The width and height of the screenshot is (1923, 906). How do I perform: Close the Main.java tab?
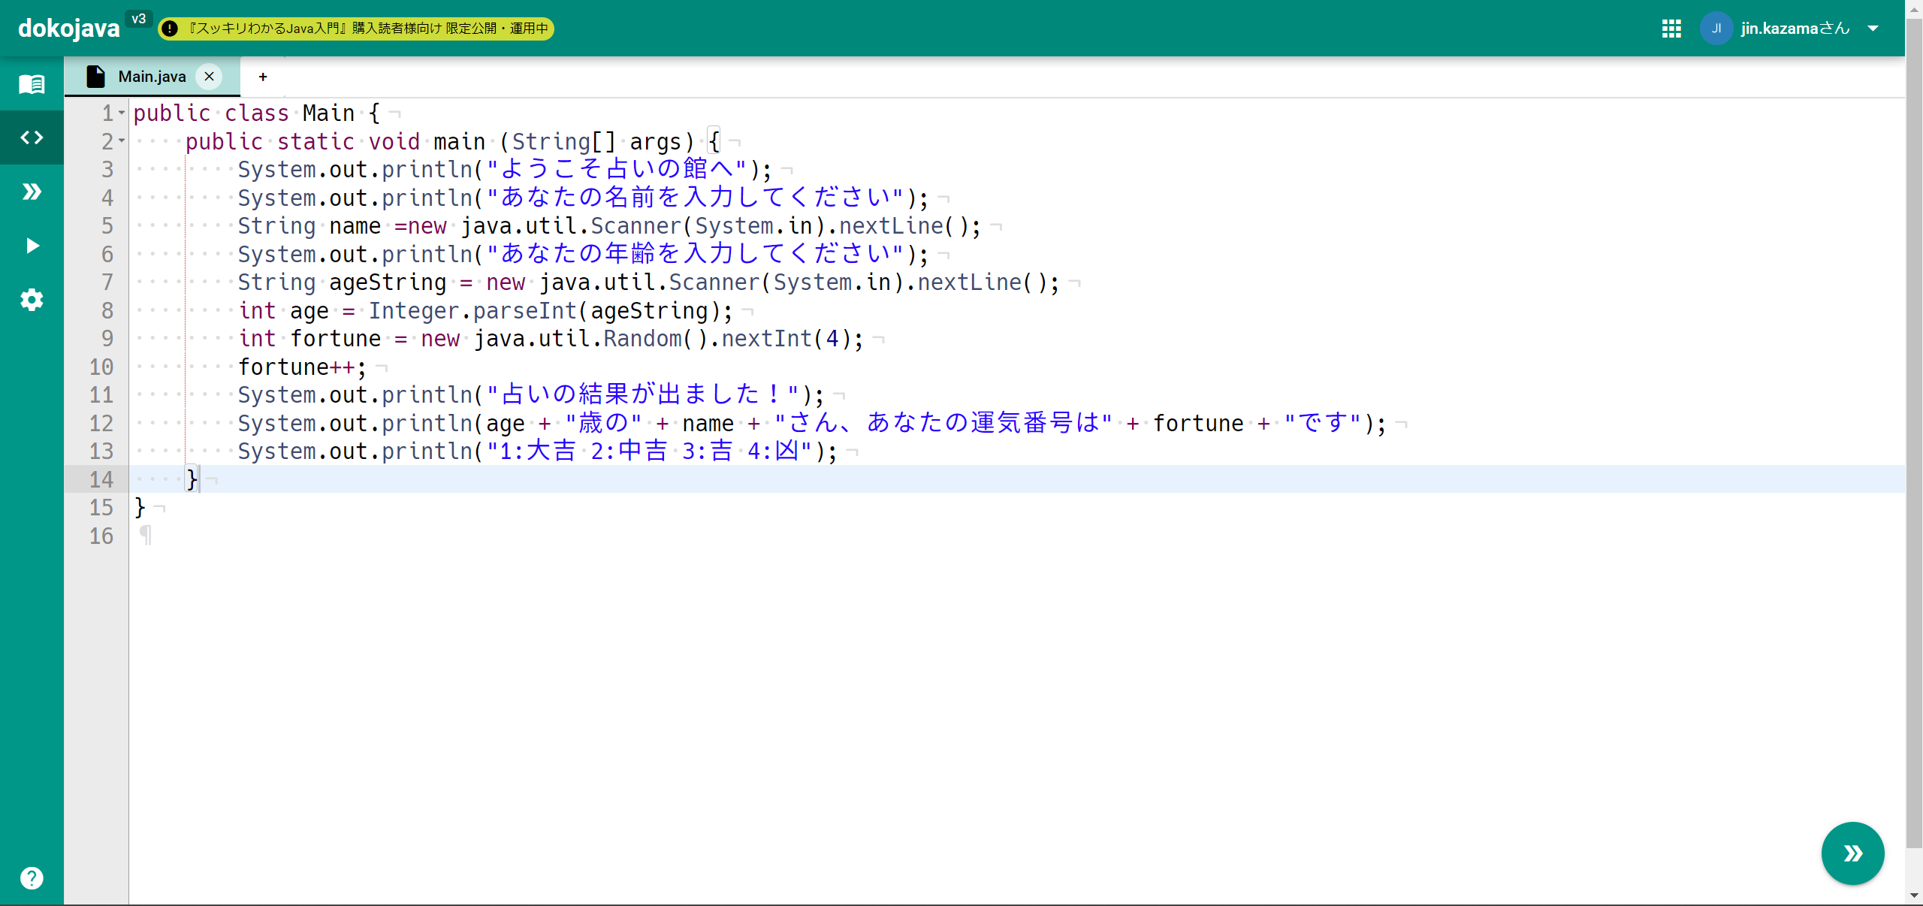(x=210, y=77)
